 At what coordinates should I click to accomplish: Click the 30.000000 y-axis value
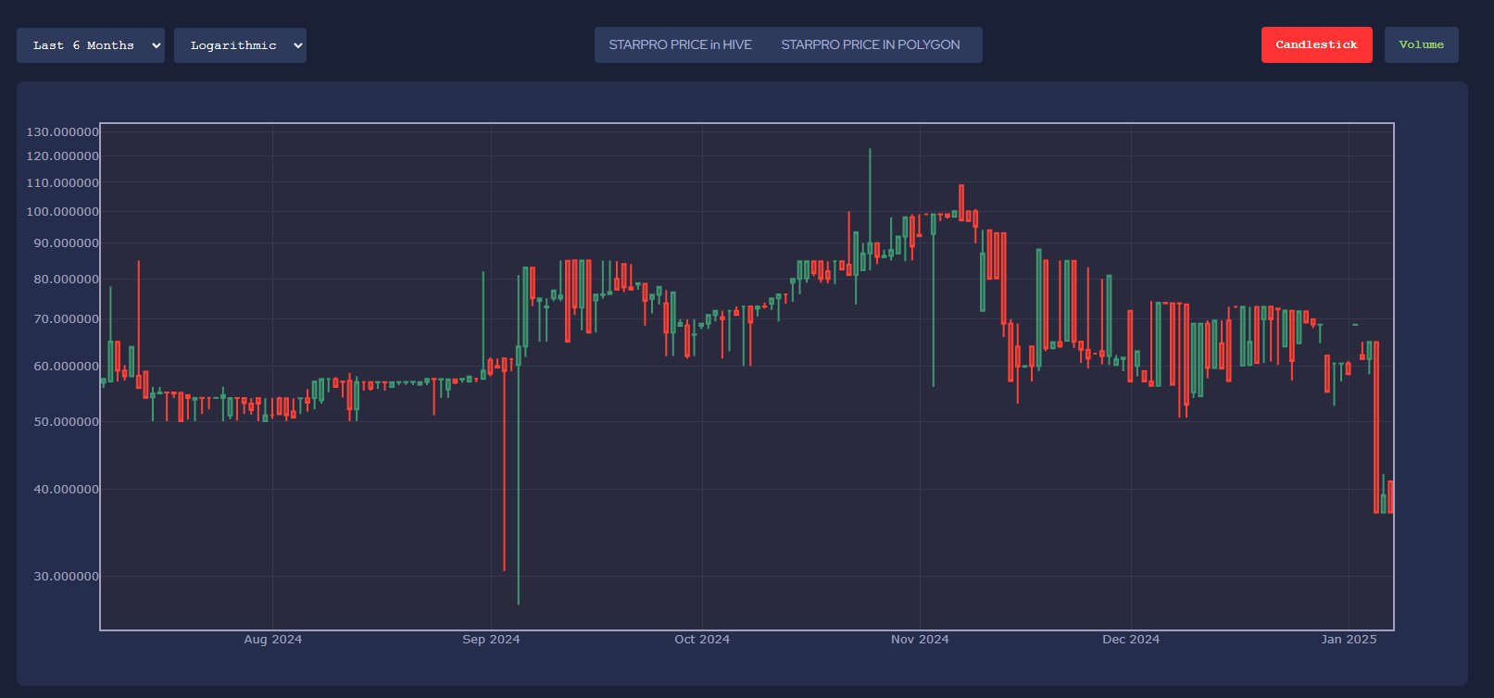pyautogui.click(x=66, y=577)
